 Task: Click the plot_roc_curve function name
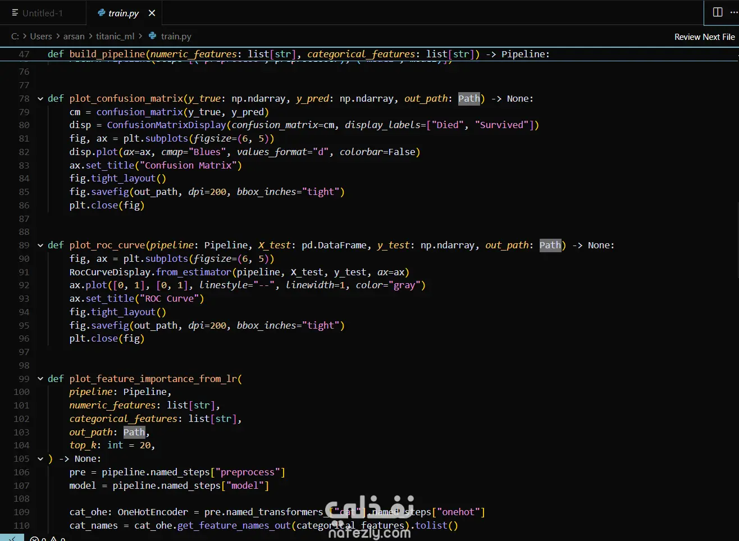[x=107, y=246]
